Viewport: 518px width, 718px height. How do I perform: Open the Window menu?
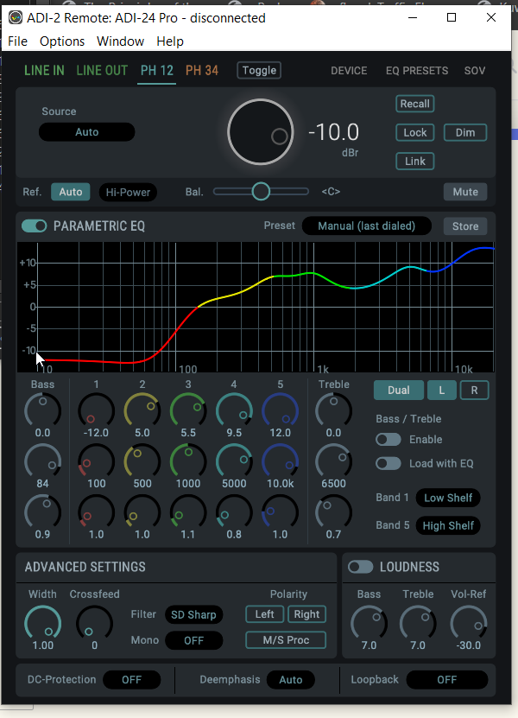[x=120, y=41]
